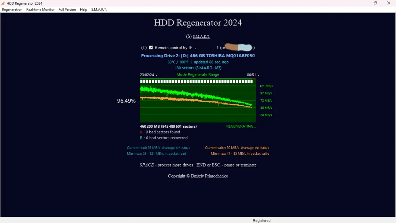The height and width of the screenshot is (223, 396).
Task: Click 'Min-max: 47 - 85 MB/s in packet write'
Action: [240, 154]
